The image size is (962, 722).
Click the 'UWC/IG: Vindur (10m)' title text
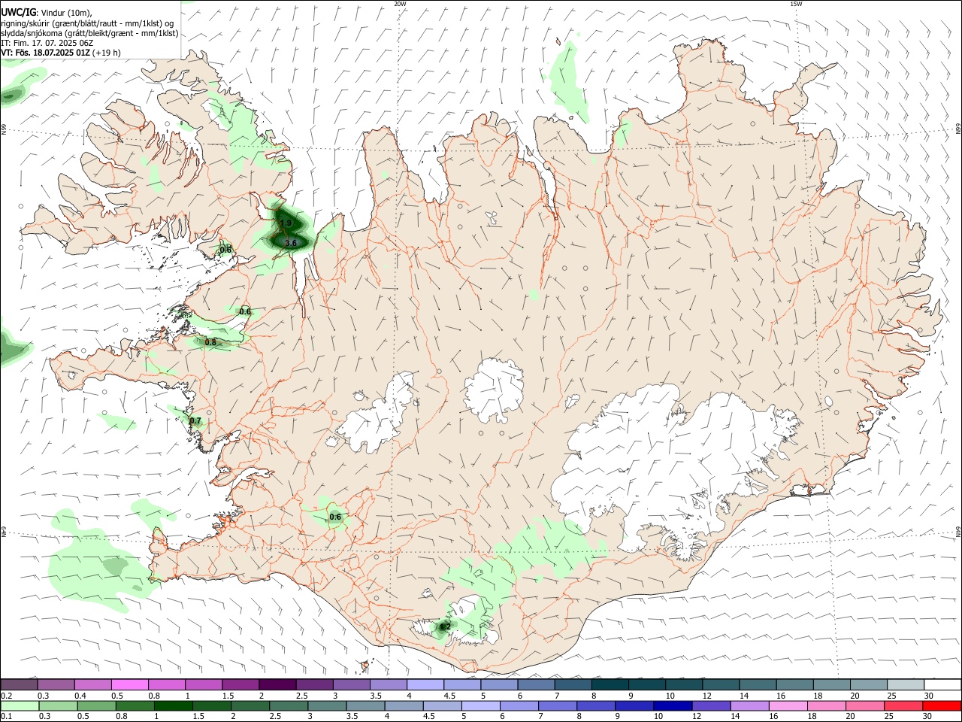pos(47,13)
